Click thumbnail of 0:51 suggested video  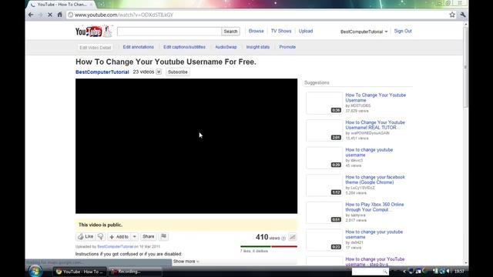pos(324,212)
